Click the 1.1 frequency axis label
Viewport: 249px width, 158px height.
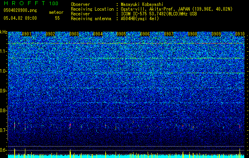4,51
